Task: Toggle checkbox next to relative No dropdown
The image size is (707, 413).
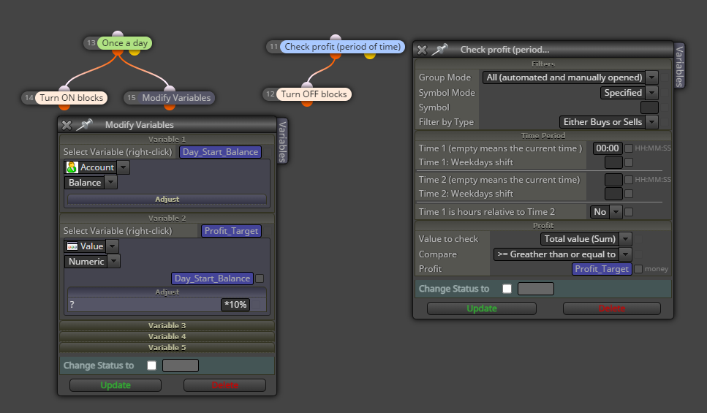Action: 629,212
